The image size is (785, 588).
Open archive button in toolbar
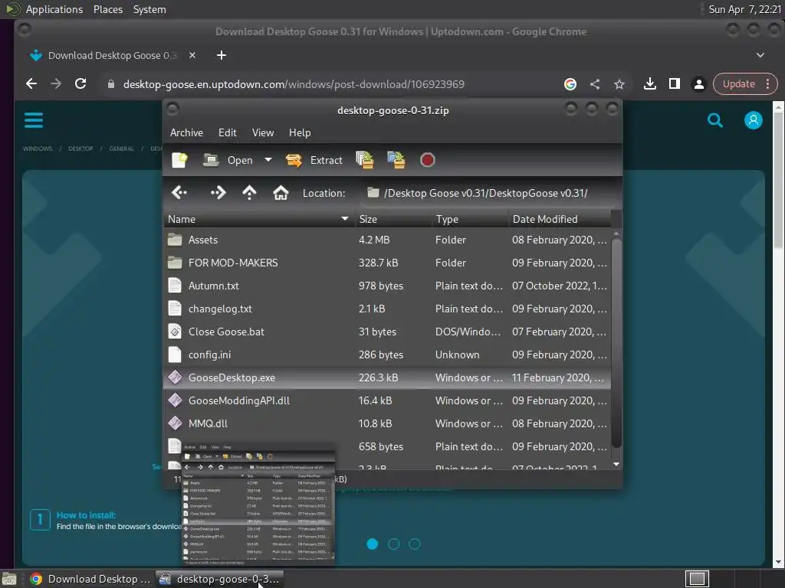pyautogui.click(x=228, y=160)
